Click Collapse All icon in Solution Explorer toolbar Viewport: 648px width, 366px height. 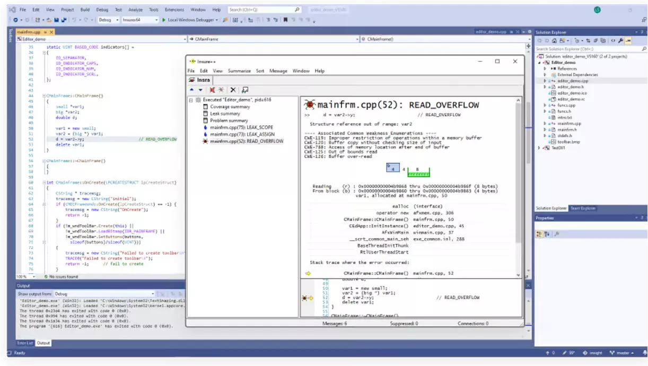[595, 41]
